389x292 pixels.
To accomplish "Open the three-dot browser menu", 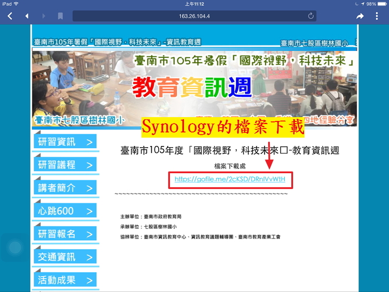I will click(x=377, y=16).
